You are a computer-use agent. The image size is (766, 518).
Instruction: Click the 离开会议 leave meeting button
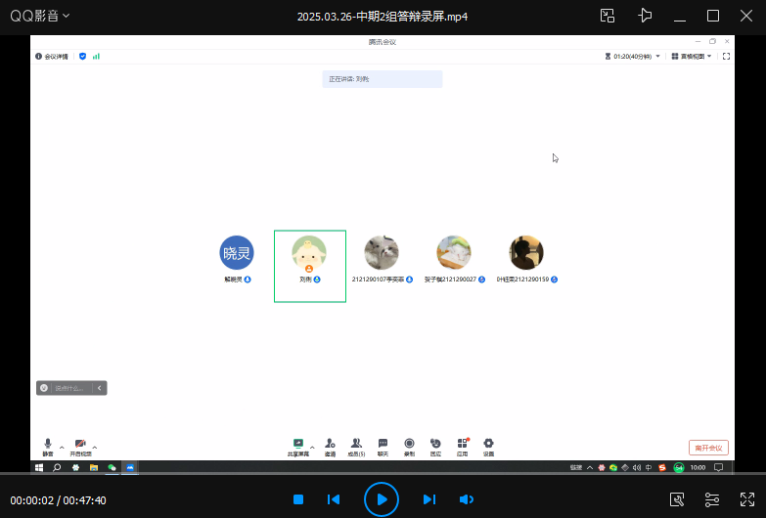click(708, 448)
